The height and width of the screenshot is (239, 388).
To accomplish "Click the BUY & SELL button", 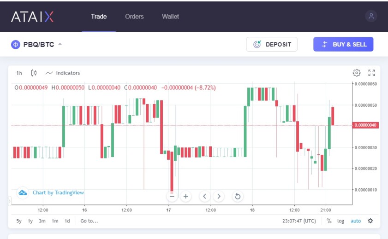I will 343,44.
